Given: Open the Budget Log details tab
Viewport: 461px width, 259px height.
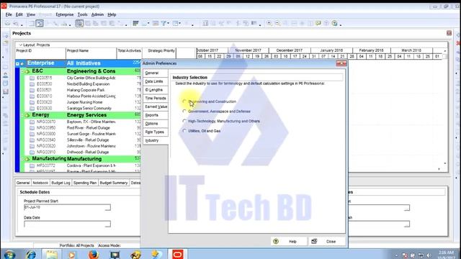Looking at the screenshot, I should tap(61, 183).
